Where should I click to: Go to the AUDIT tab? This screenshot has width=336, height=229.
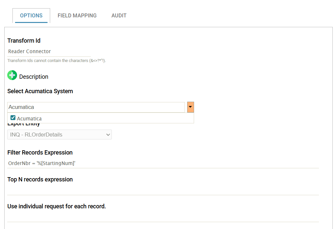click(x=119, y=15)
